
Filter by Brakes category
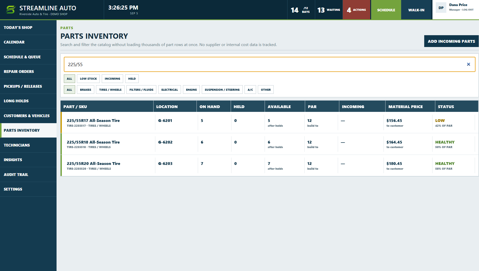[85, 90]
